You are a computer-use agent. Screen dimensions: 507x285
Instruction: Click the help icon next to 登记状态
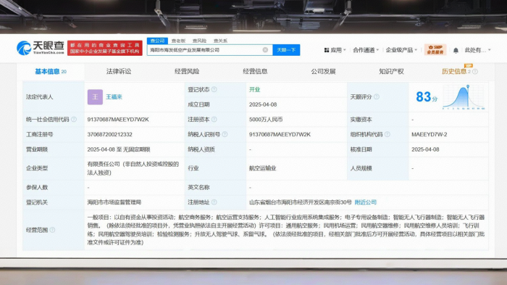(214, 89)
